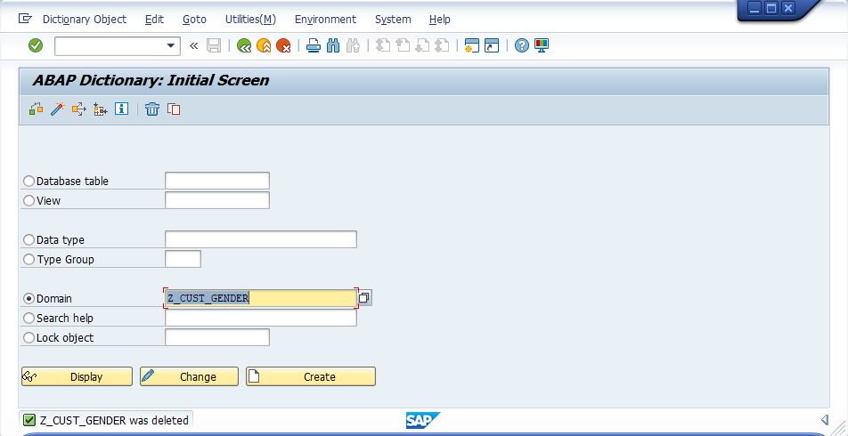Open the Help menu
The image size is (848, 436).
click(440, 20)
